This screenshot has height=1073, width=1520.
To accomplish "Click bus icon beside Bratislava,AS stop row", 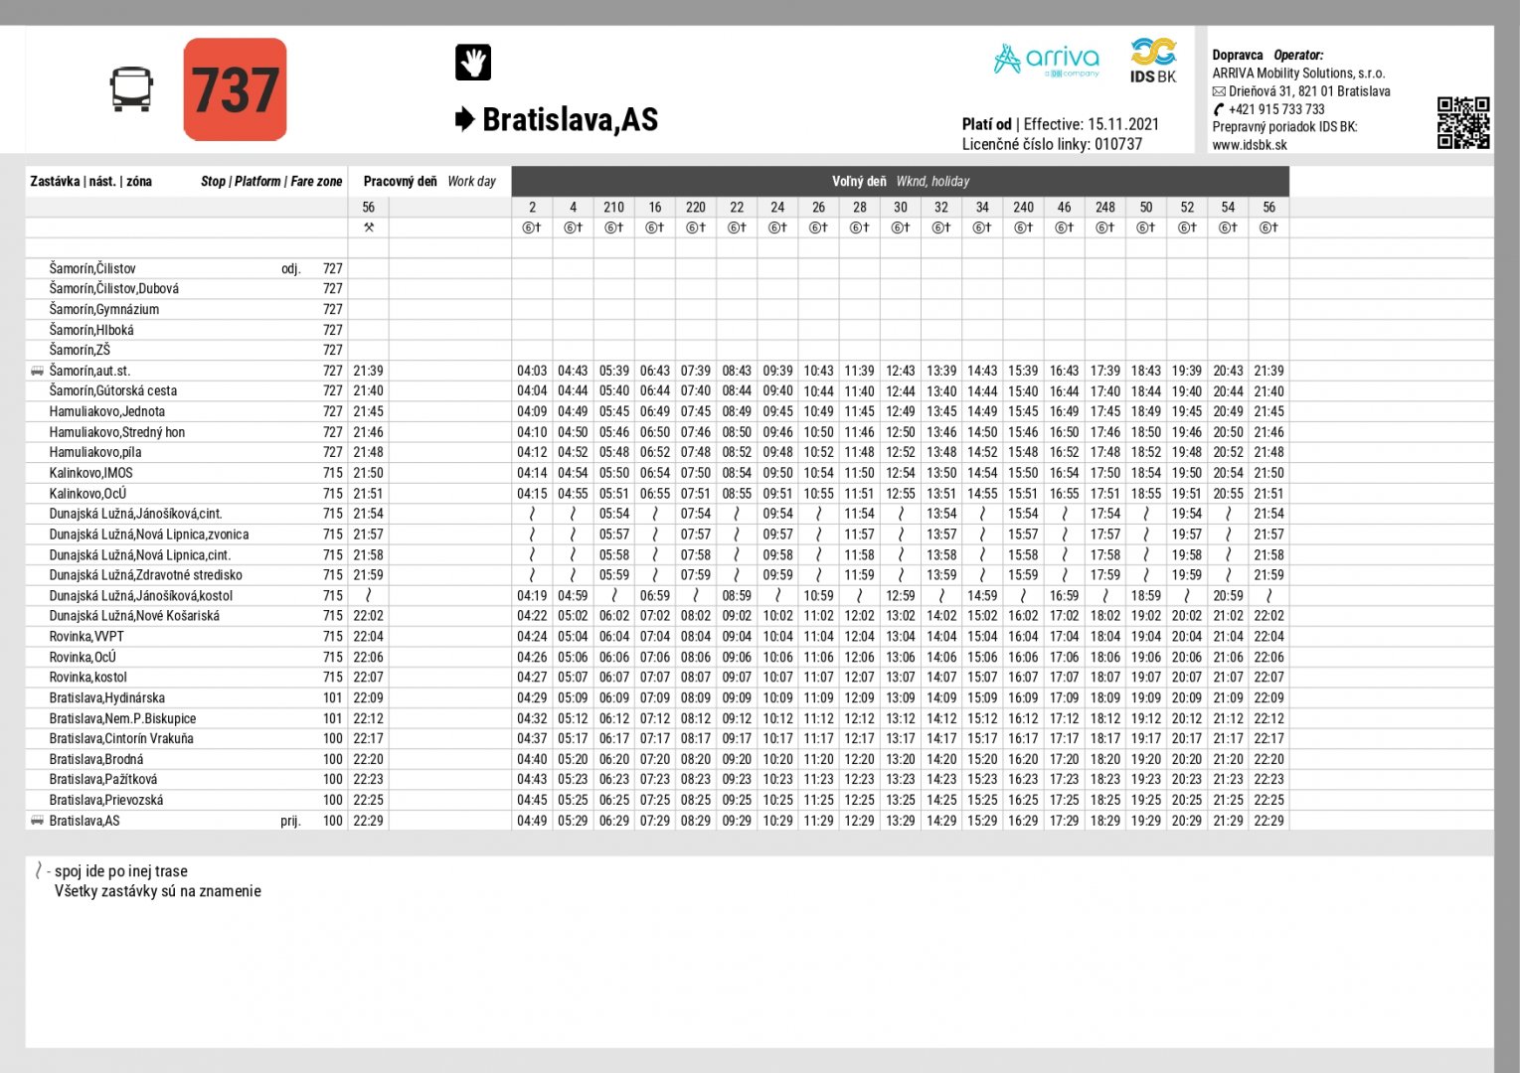I will click(37, 821).
